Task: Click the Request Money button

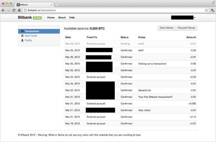Action: point(186,28)
